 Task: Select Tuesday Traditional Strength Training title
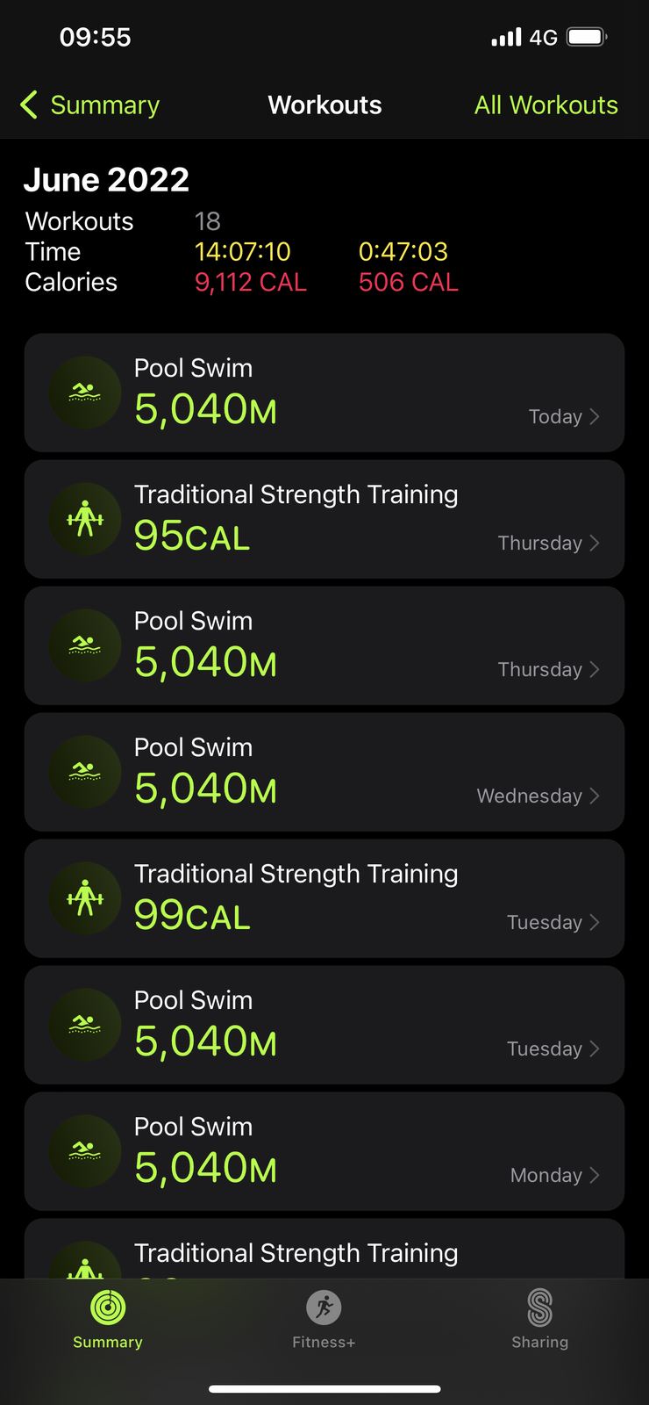[x=296, y=874]
